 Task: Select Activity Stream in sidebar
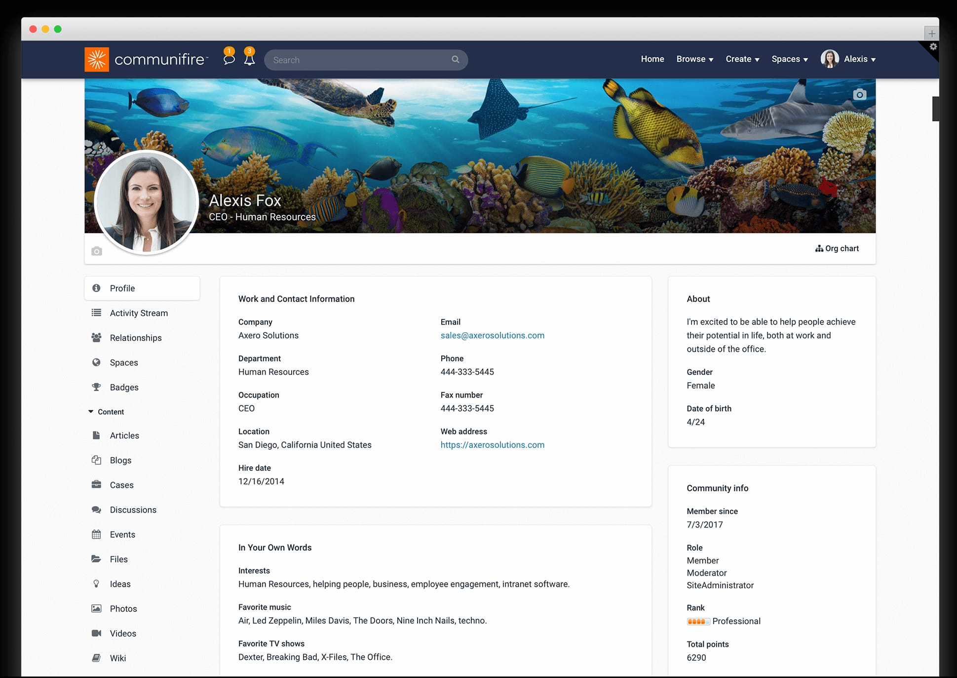[x=139, y=313]
